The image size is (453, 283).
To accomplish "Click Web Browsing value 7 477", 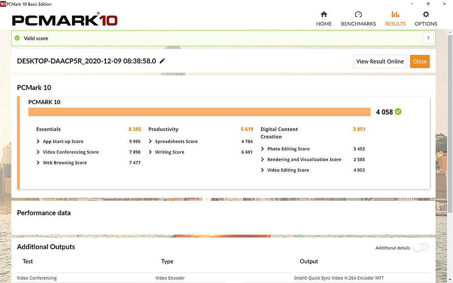I will point(135,163).
